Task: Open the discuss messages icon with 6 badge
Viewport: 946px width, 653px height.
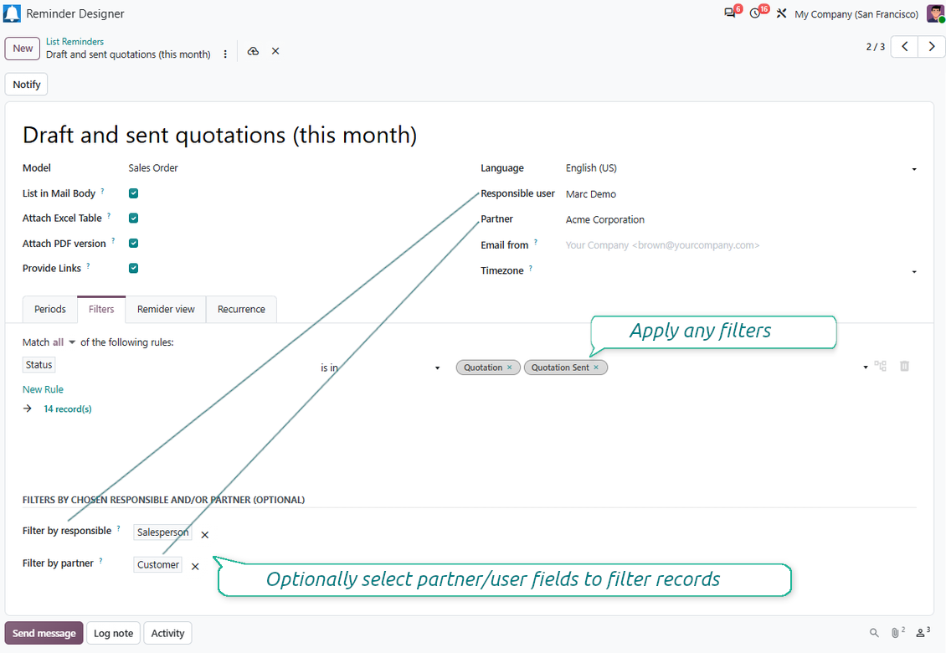Action: pos(730,13)
